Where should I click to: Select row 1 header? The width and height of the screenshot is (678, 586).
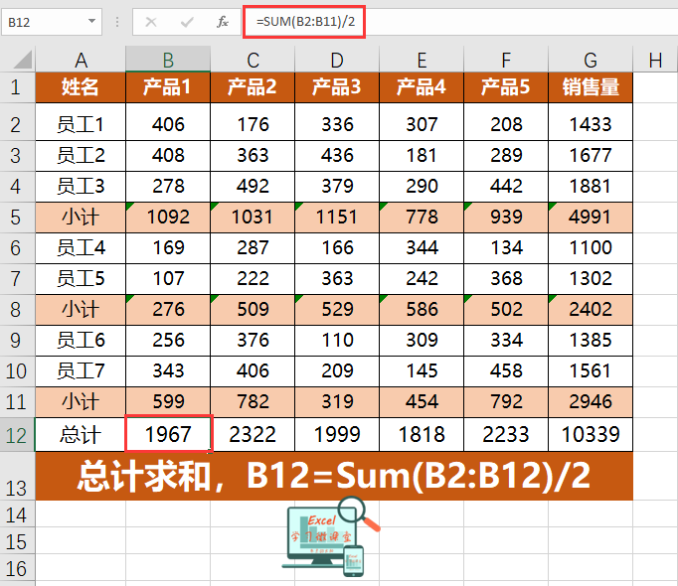(17, 87)
